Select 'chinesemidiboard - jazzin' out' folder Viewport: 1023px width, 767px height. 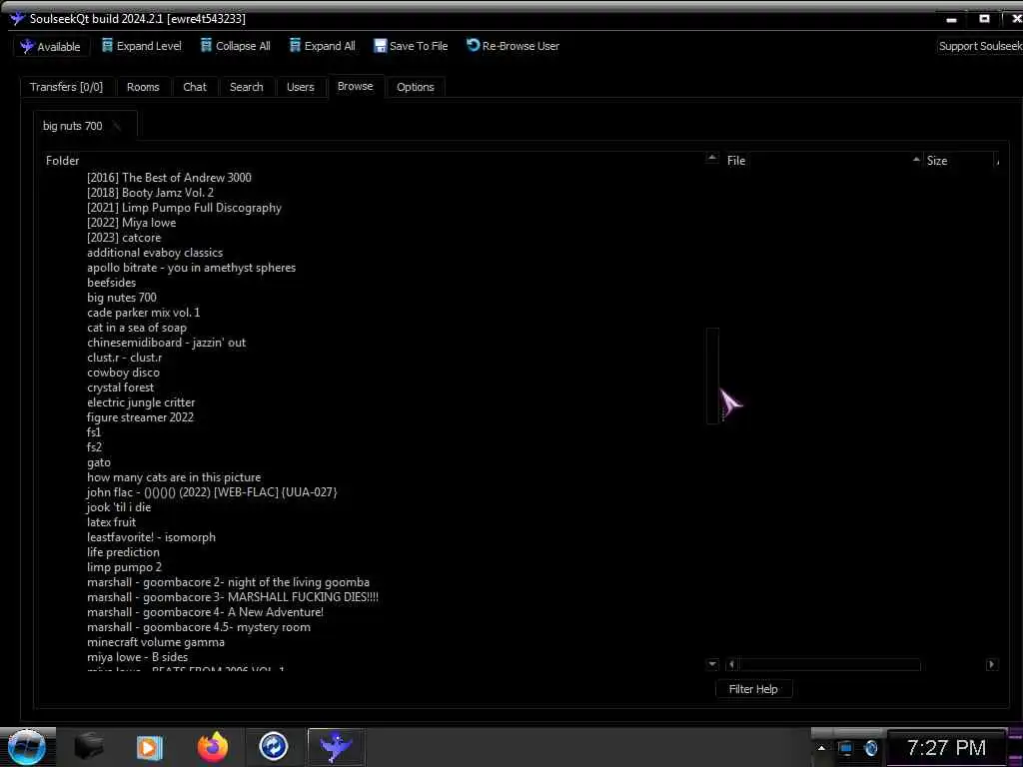coord(167,343)
